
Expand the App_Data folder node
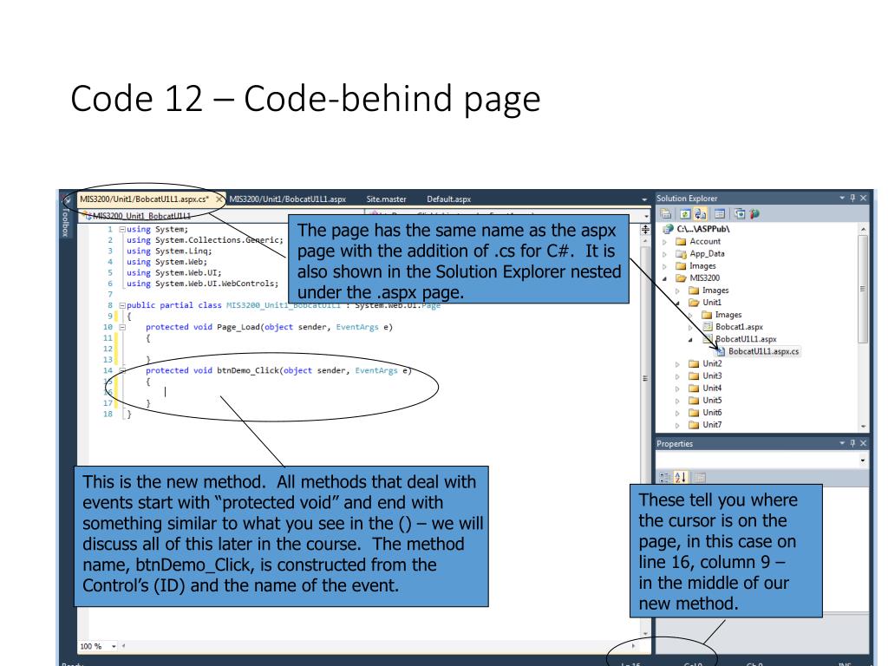tap(665, 254)
